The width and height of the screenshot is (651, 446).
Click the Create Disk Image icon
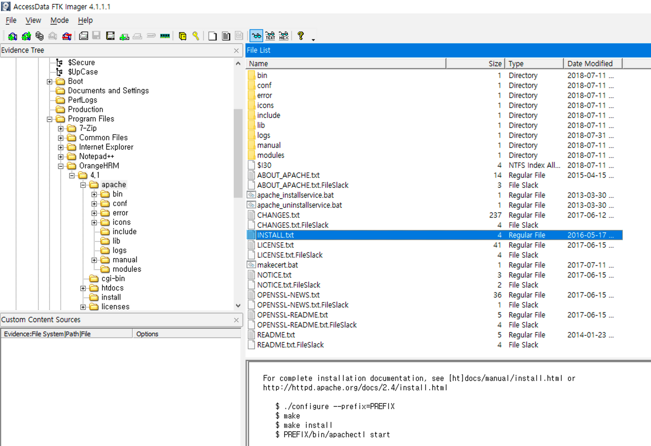(x=83, y=36)
